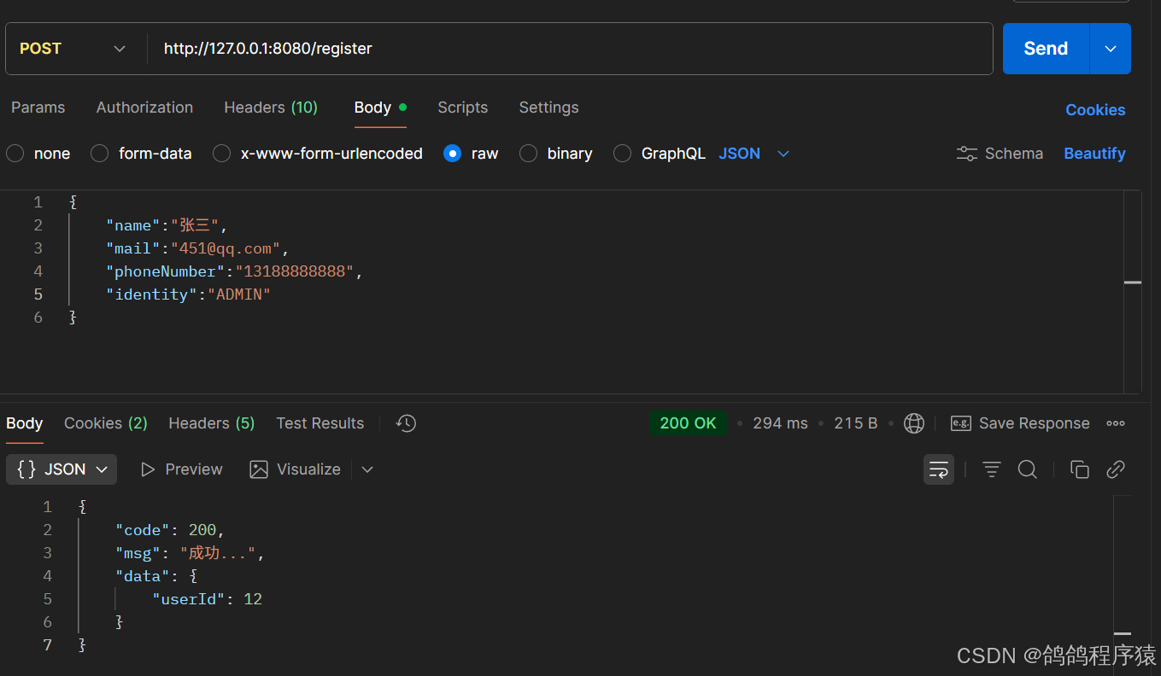1161x676 pixels.
Task: Click the Send button
Action: click(1046, 49)
